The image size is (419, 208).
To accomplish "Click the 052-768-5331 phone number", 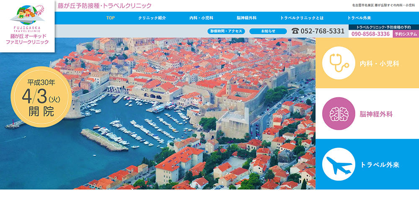I will pyautogui.click(x=322, y=31).
